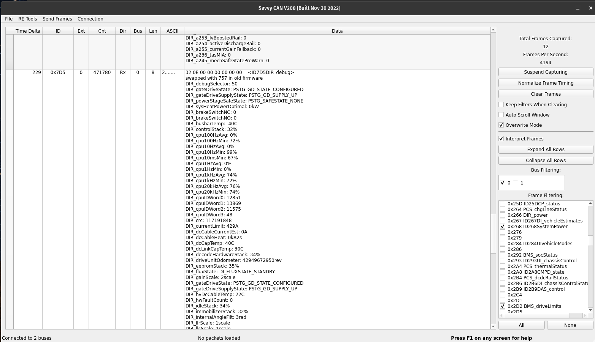The height and width of the screenshot is (342, 595).
Task: Check the 0x293 ID293UI_chassisControl filter
Action: pos(503,261)
